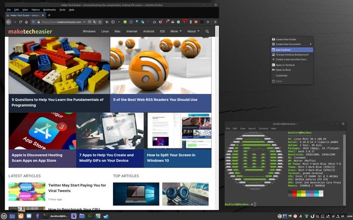Viewport: 353px width, 220px height.
Task: Choose Add Desklets in desktop context menu
Action: click(292, 50)
